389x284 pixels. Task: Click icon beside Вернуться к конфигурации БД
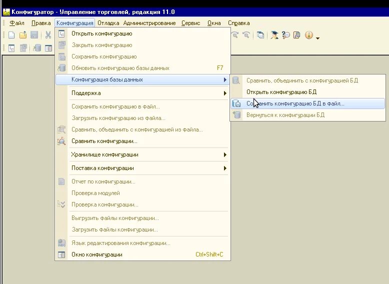click(236, 115)
